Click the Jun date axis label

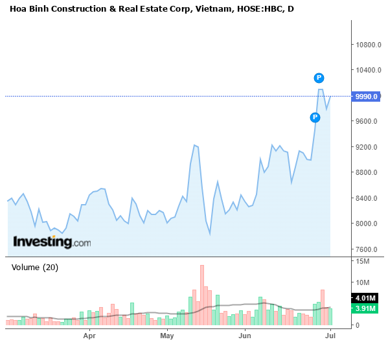coord(245,336)
